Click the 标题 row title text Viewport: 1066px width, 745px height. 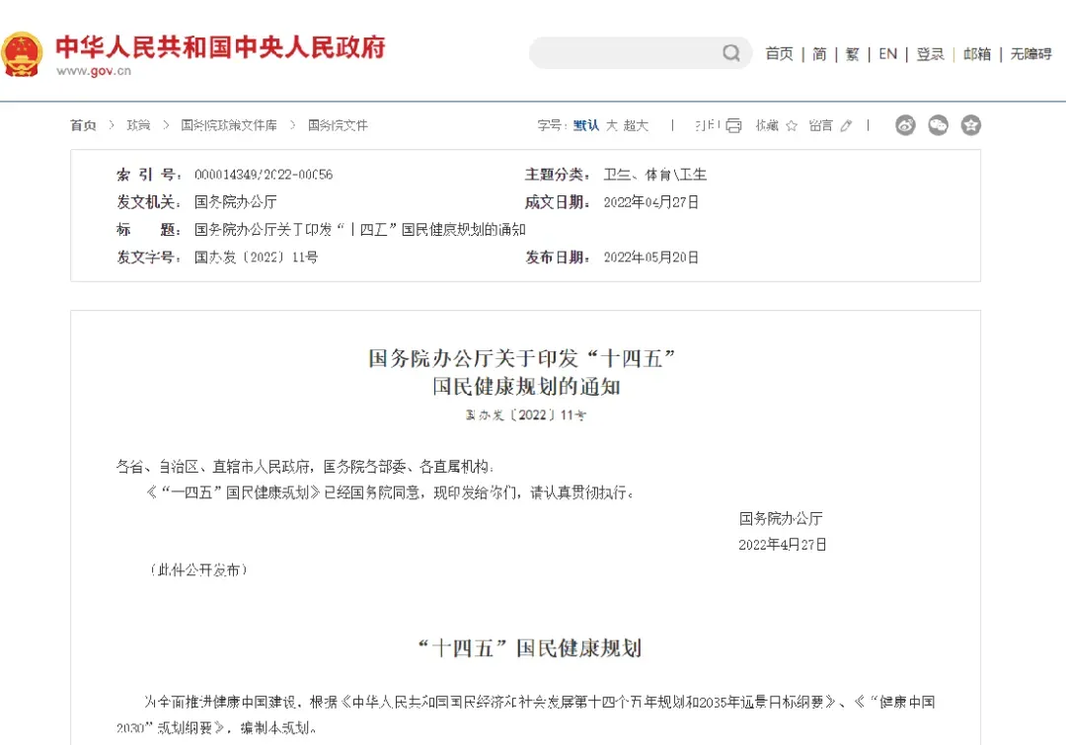pos(360,230)
